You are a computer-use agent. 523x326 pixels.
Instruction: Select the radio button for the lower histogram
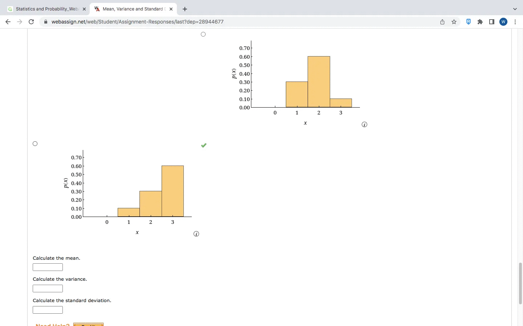click(x=35, y=144)
